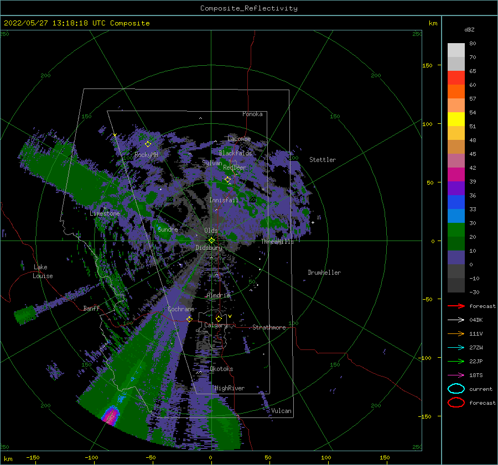Screen dimensions: 498x465
Task: Click the Strathmore label
Action: click(269, 327)
